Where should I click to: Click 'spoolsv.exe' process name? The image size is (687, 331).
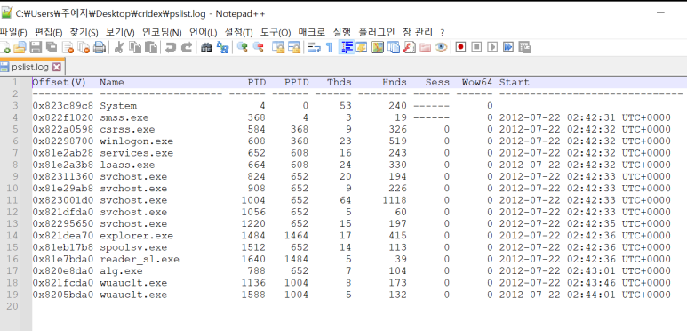point(133,247)
